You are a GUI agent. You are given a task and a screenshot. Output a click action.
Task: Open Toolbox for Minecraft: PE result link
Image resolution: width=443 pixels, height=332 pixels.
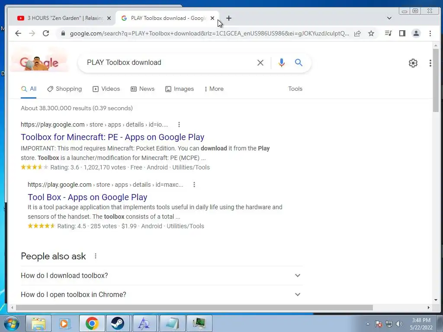112,137
